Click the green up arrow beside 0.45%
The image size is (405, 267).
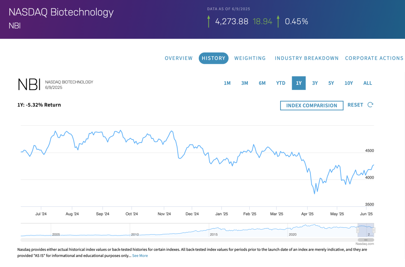[278, 21]
